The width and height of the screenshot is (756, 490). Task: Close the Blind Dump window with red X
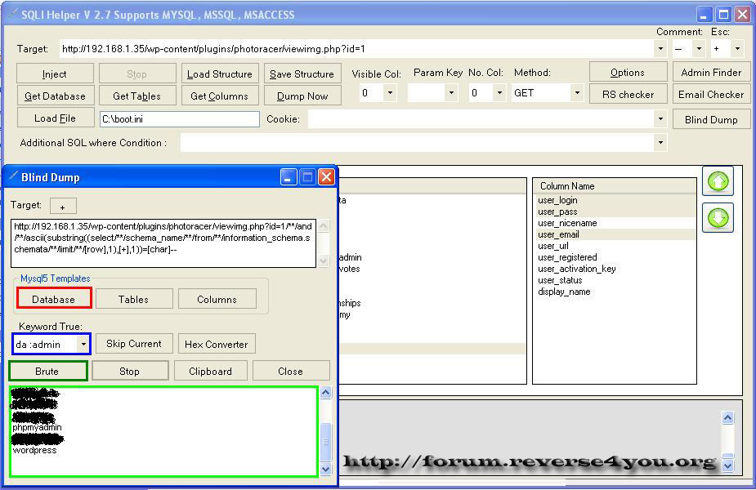tap(326, 177)
